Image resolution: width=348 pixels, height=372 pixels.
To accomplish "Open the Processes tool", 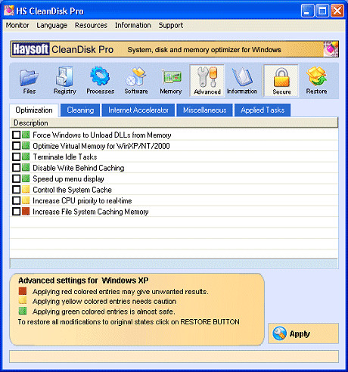I will coord(100,81).
